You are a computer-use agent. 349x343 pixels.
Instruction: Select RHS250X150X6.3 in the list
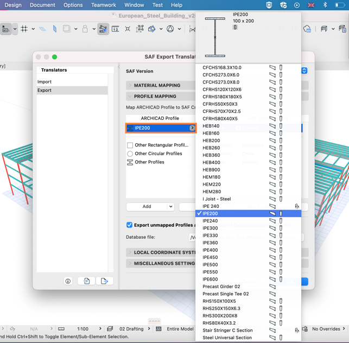[248, 308]
